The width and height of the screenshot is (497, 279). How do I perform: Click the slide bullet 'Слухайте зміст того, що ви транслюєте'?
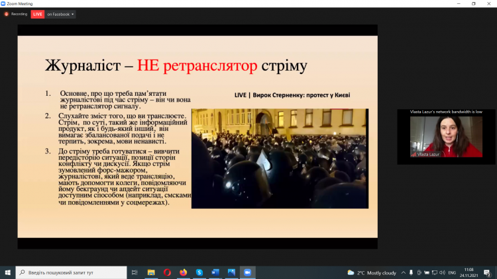122,116
